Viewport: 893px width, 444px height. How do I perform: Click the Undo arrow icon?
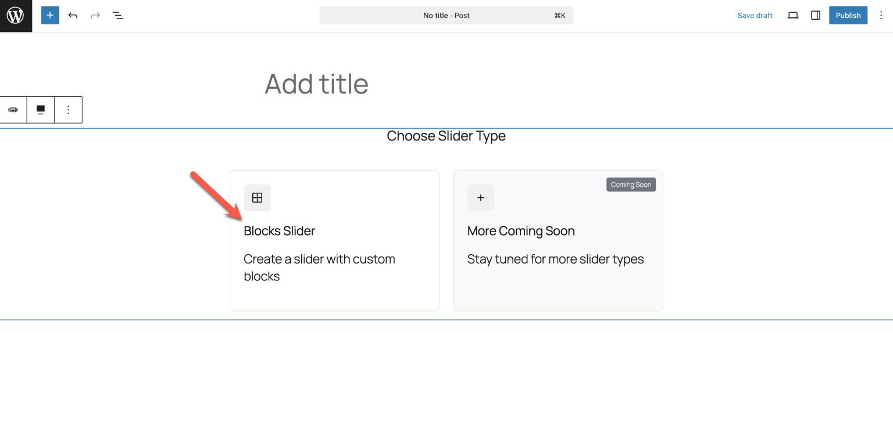(x=73, y=15)
